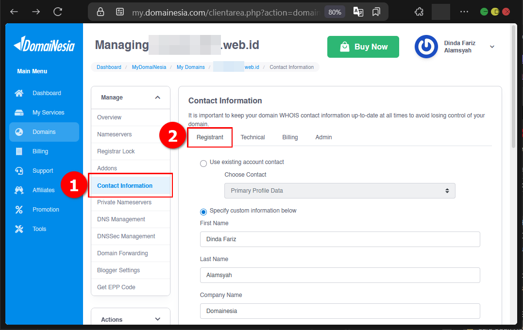Click the browser address bar URL

click(225, 12)
